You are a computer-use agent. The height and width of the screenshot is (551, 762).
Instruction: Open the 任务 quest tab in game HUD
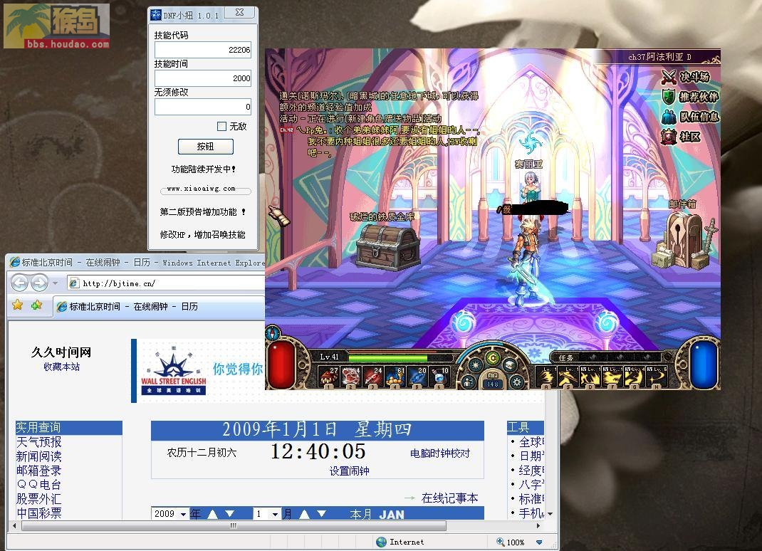point(565,357)
